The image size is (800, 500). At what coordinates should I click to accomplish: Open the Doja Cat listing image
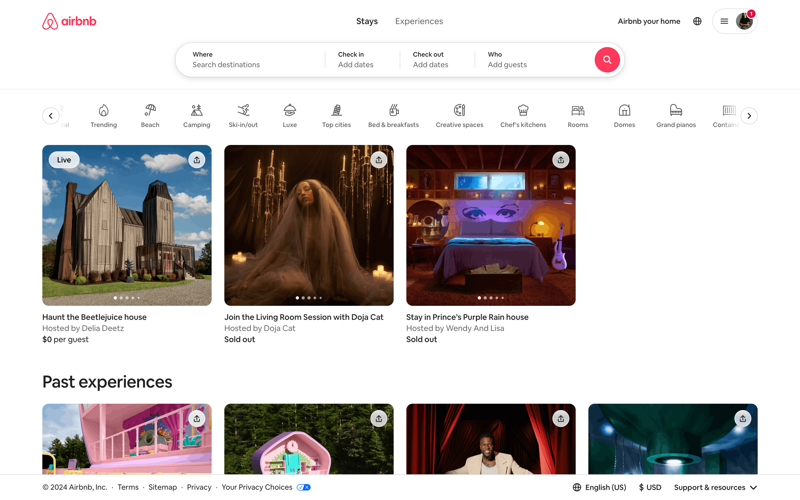point(309,225)
